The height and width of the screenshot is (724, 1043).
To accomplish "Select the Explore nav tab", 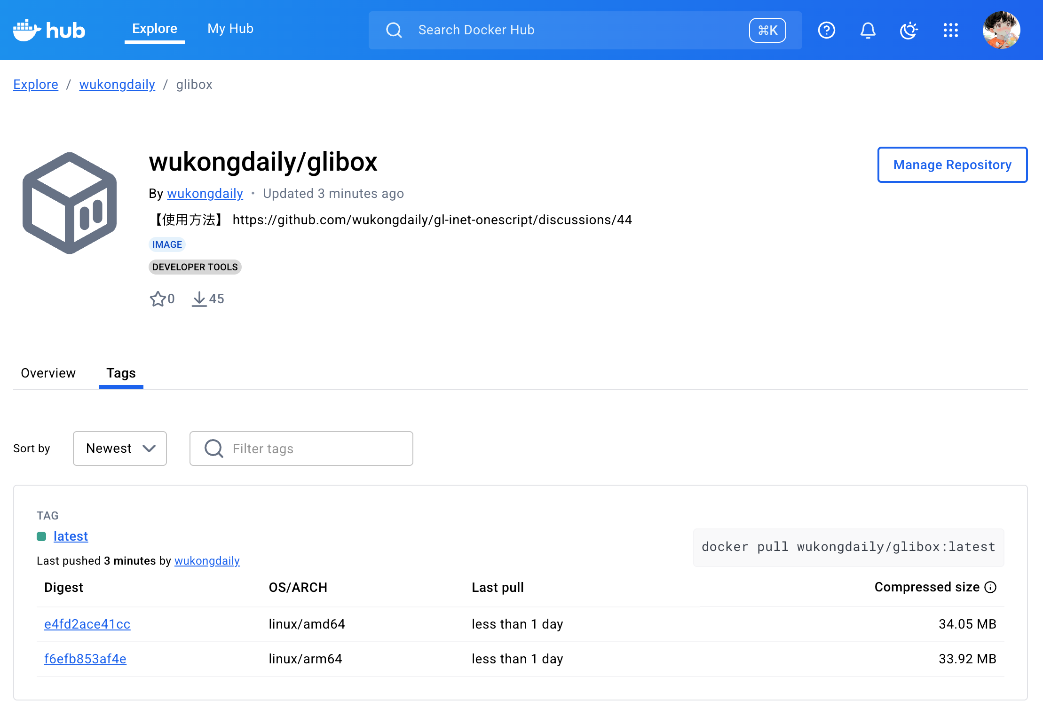I will (x=155, y=29).
